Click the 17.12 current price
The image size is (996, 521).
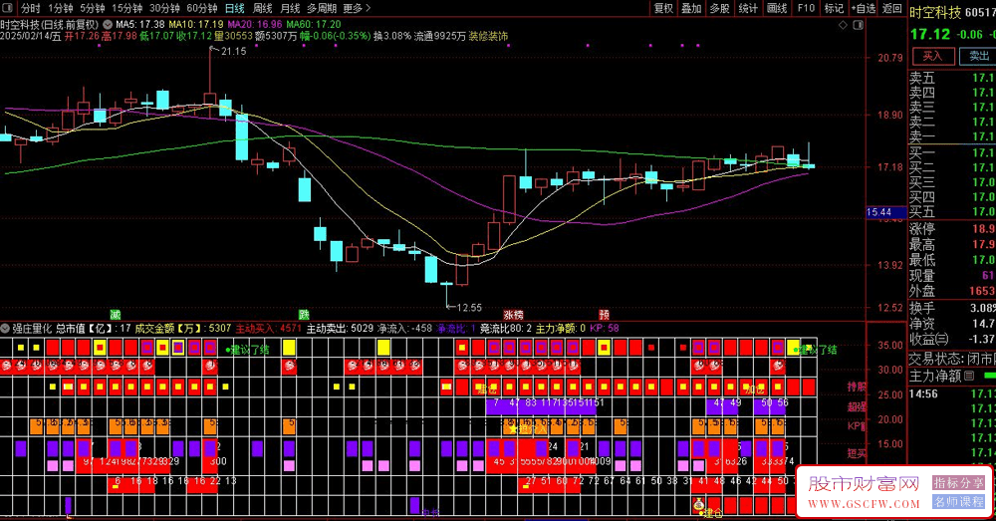click(x=930, y=34)
